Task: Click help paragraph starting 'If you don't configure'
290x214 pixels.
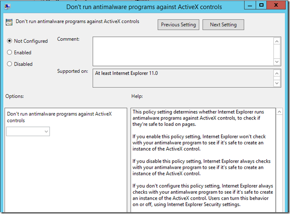Action: [x=203, y=195]
